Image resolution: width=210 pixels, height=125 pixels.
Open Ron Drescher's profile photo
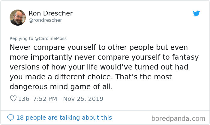18,18
